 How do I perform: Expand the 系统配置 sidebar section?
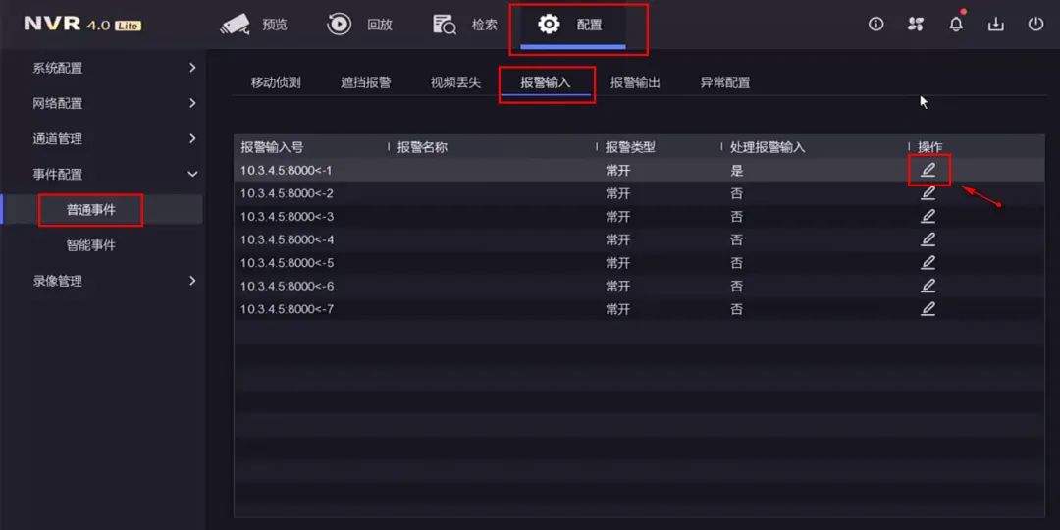[x=116, y=69]
